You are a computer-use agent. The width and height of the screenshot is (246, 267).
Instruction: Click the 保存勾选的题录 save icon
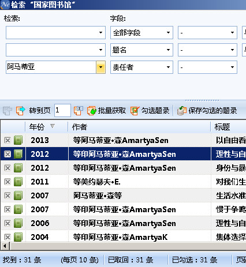pos(182,111)
